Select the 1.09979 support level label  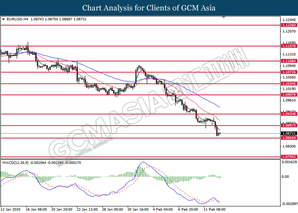point(289,95)
